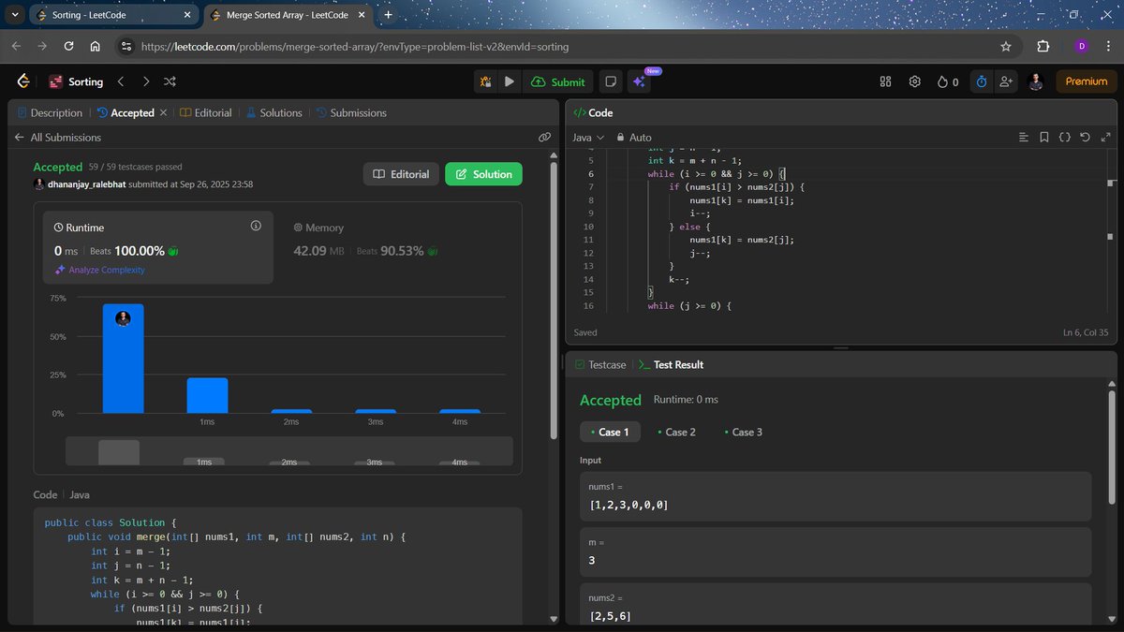This screenshot has width=1124, height=632.
Task: Click the LeetCode logo icon
Action: tap(23, 81)
